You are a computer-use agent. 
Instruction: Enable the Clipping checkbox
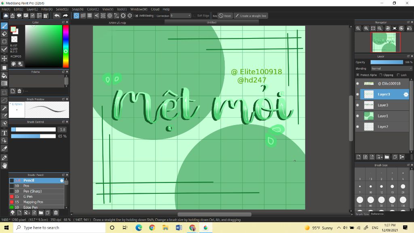coord(381,75)
